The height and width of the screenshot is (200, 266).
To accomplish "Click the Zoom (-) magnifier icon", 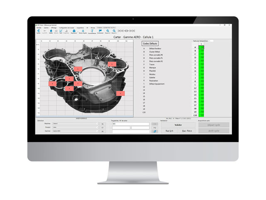I will click(114, 31).
